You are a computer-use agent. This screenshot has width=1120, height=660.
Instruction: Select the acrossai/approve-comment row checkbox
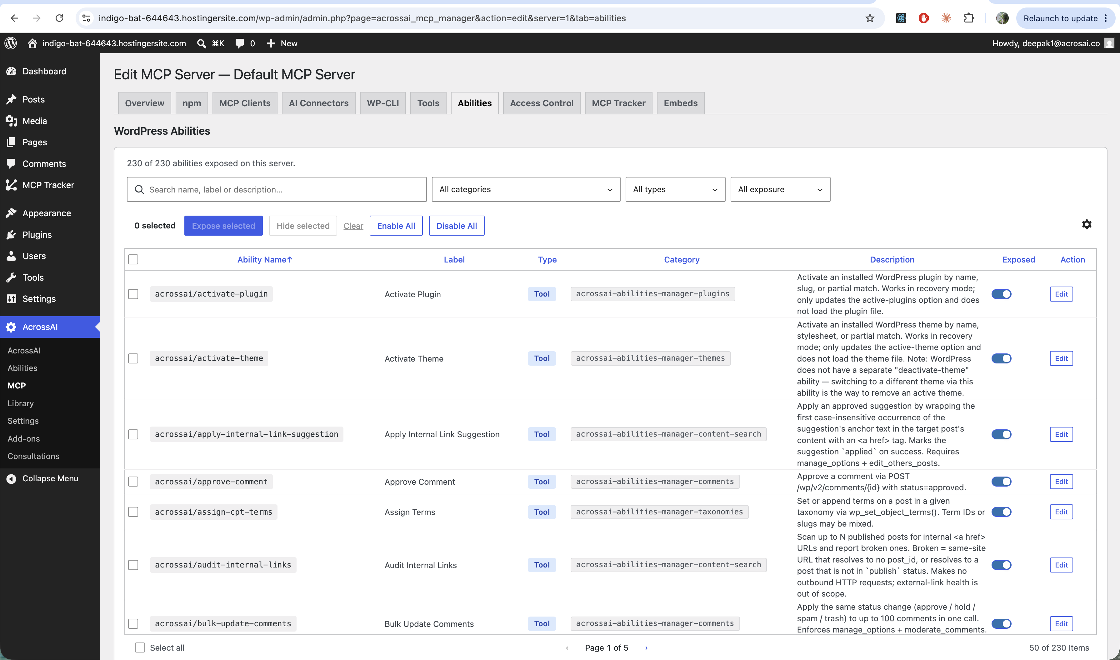pos(133,482)
